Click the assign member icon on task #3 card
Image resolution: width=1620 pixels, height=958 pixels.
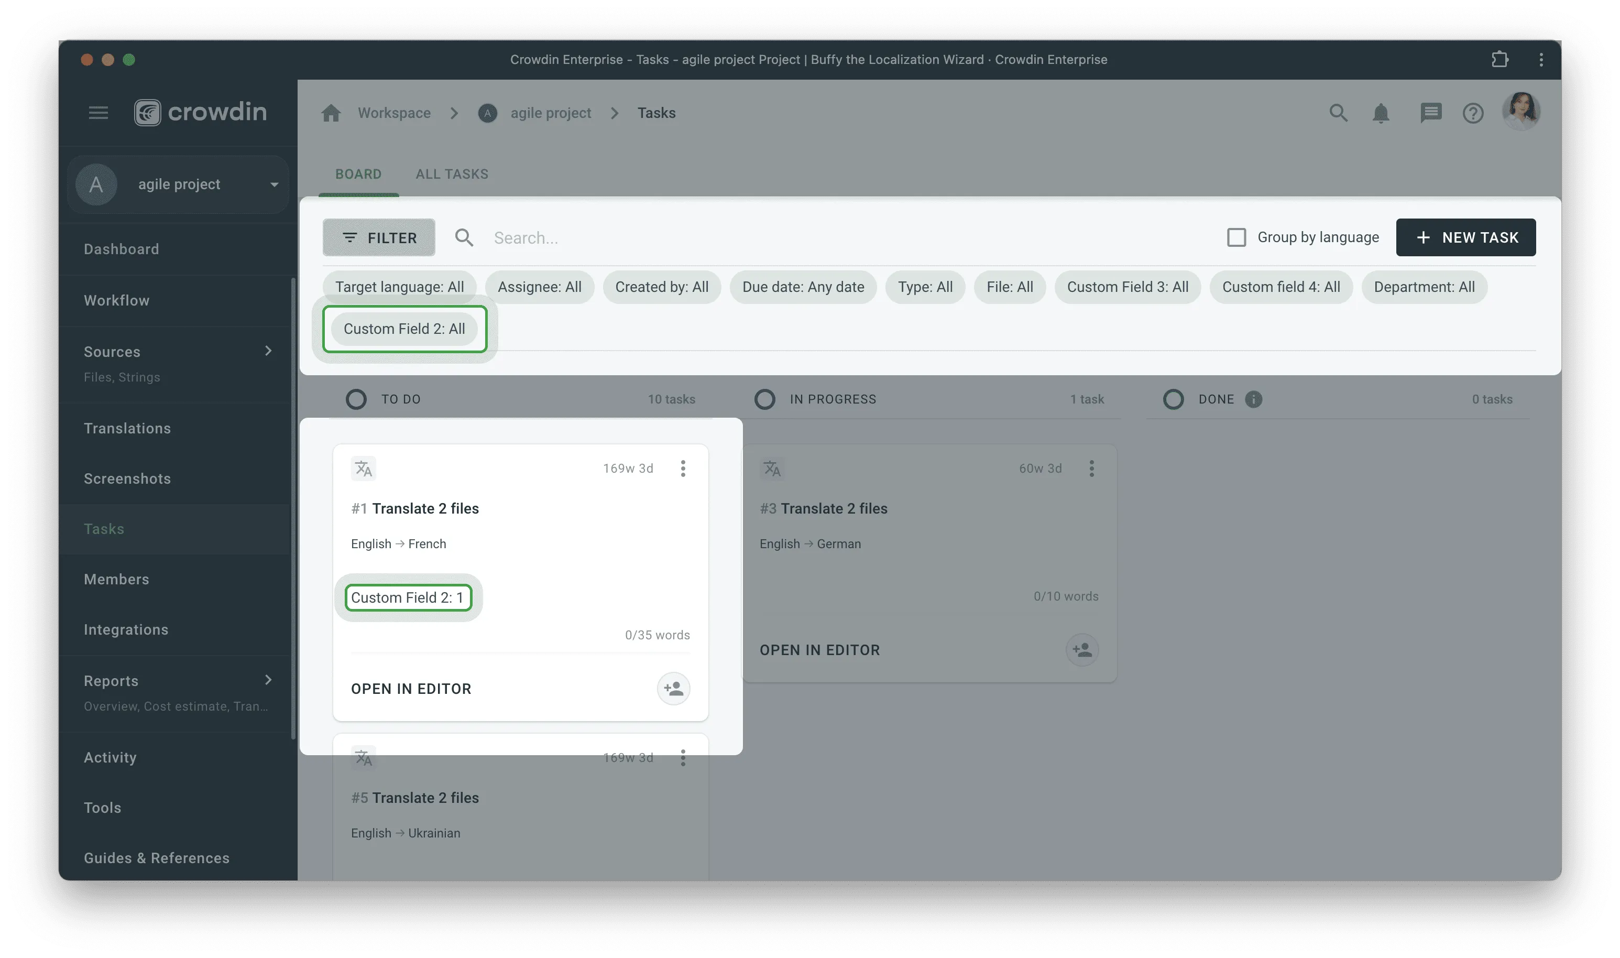(1081, 649)
